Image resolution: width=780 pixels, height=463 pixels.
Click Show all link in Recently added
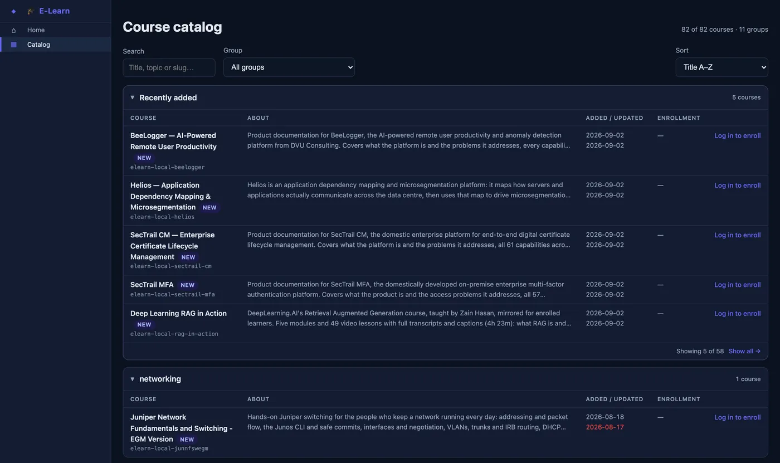point(744,351)
